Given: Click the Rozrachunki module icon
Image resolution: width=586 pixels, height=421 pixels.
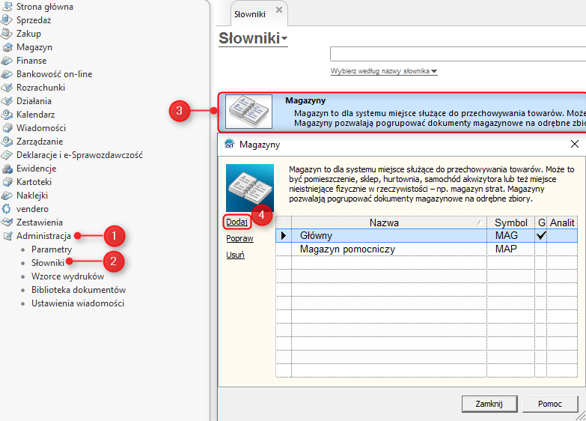Looking at the screenshot, I should (x=7, y=88).
